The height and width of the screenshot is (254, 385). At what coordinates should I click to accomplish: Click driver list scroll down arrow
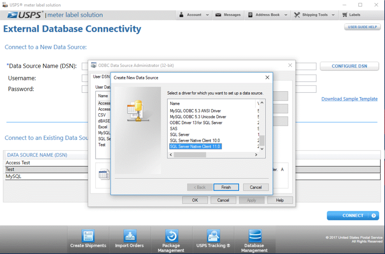pyautogui.click(x=262, y=149)
